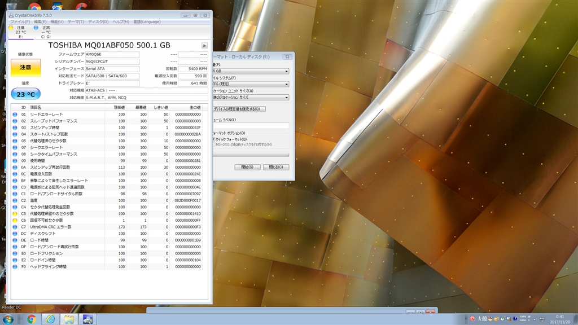Open Windows Explorer folder in taskbar

[x=69, y=319]
